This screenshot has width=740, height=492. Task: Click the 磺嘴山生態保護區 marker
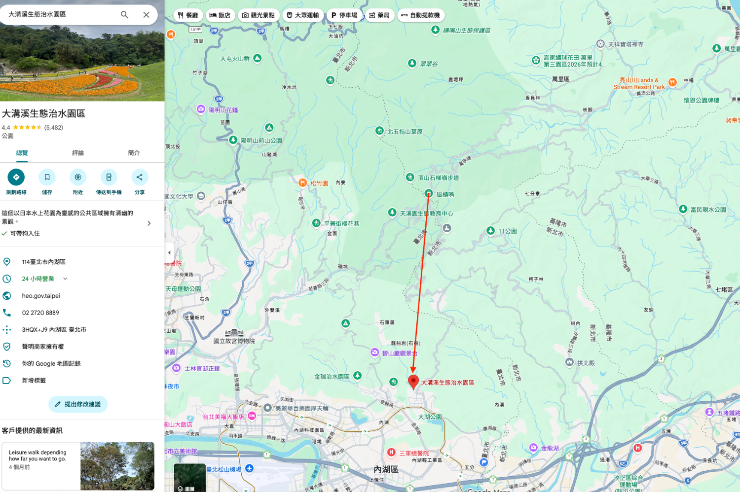[435, 30]
